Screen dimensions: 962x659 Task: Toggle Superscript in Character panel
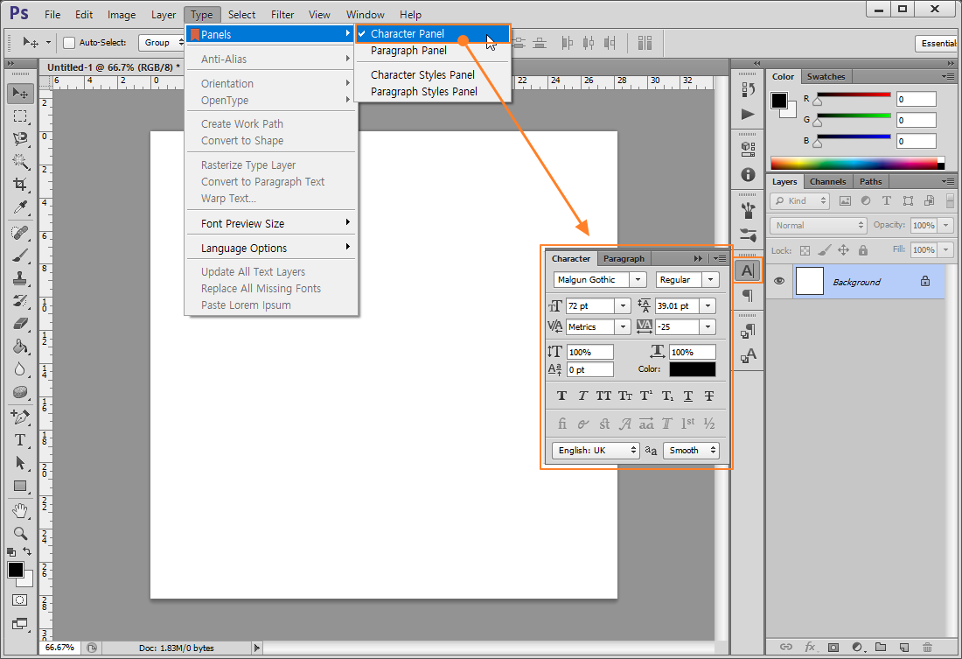pos(646,396)
